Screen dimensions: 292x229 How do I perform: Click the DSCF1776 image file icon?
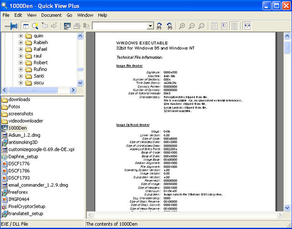[5, 164]
